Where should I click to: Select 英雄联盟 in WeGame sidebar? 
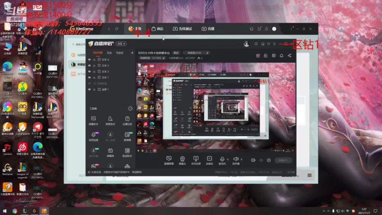[77, 64]
